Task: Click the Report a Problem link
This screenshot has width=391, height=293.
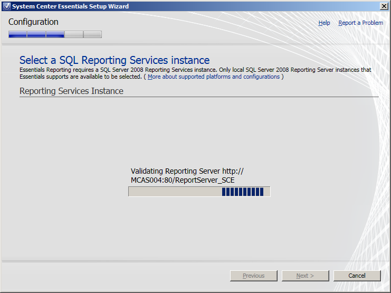Action: (x=360, y=23)
